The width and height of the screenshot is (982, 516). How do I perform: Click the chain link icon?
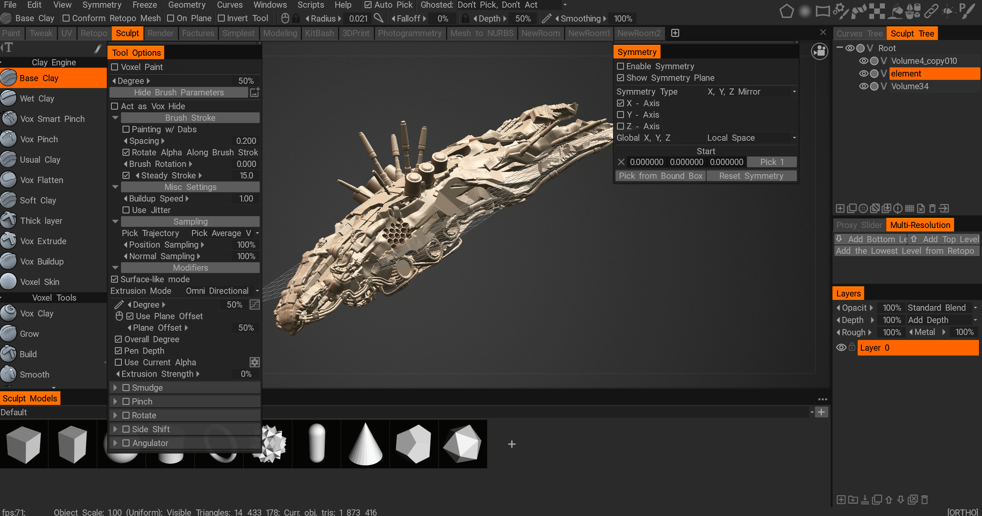[x=931, y=11]
